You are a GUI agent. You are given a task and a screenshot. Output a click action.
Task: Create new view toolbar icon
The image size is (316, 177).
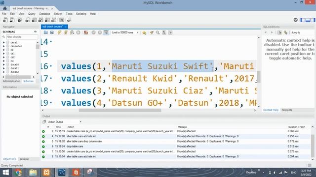click(x=40, y=20)
